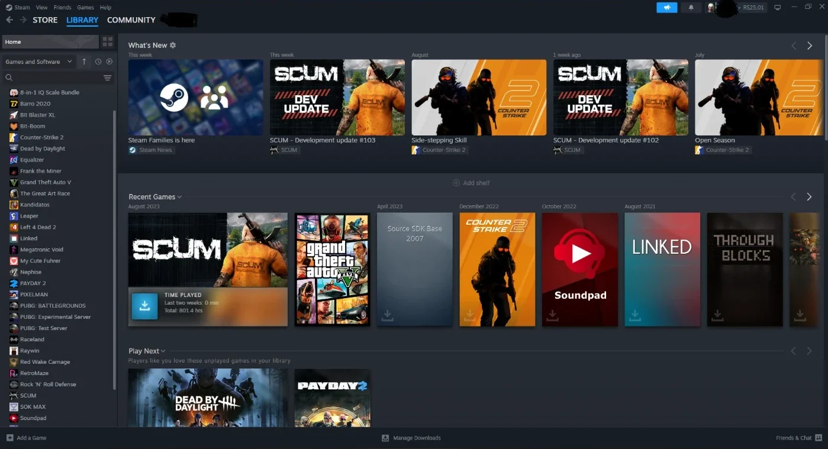The image size is (828, 449).
Task: Click the blue SCUM download button
Action: click(x=144, y=306)
